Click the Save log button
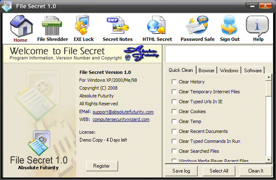This screenshot has height=180, width=276. [181, 171]
